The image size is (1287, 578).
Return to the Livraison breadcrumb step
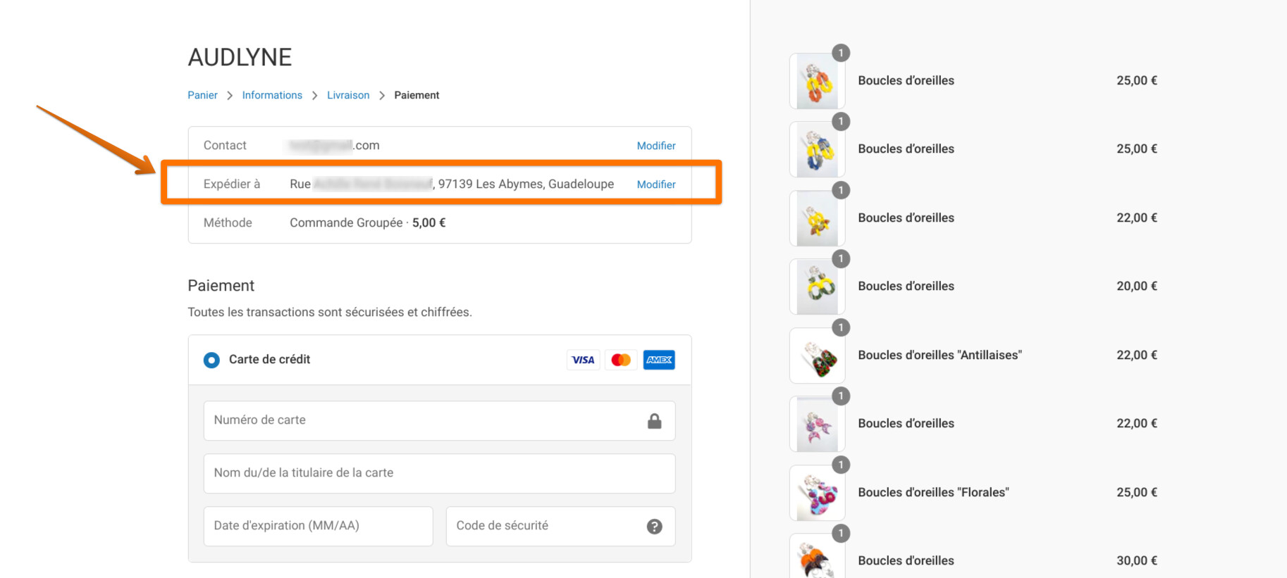(x=348, y=95)
